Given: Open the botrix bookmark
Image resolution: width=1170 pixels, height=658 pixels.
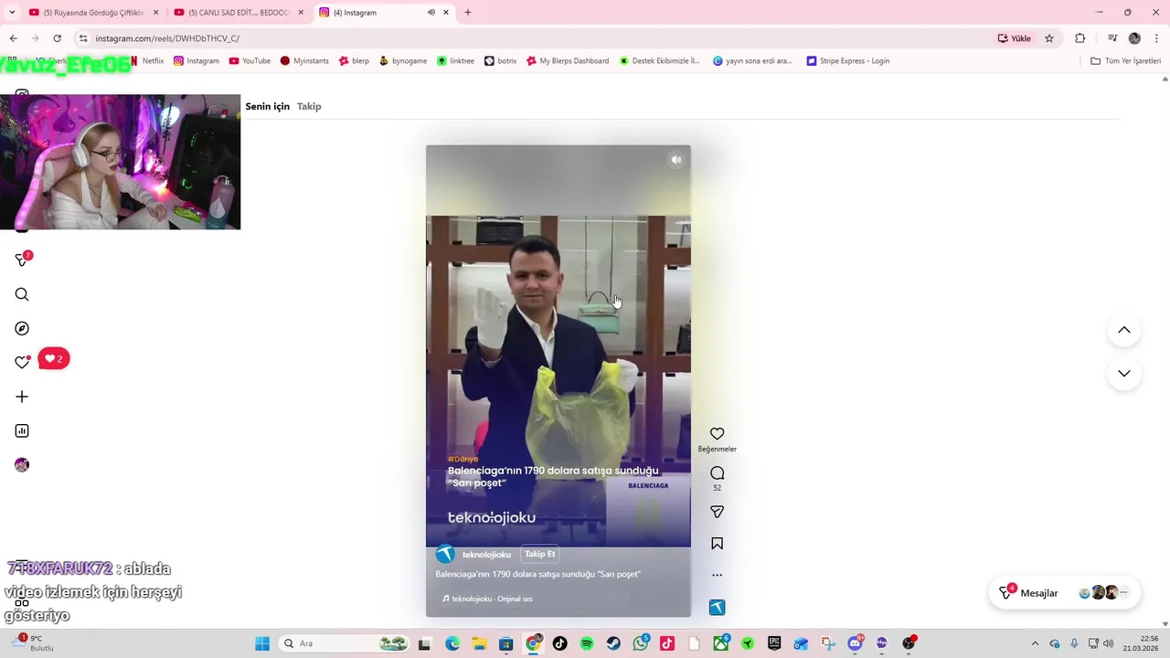Looking at the screenshot, I should pyautogui.click(x=500, y=61).
